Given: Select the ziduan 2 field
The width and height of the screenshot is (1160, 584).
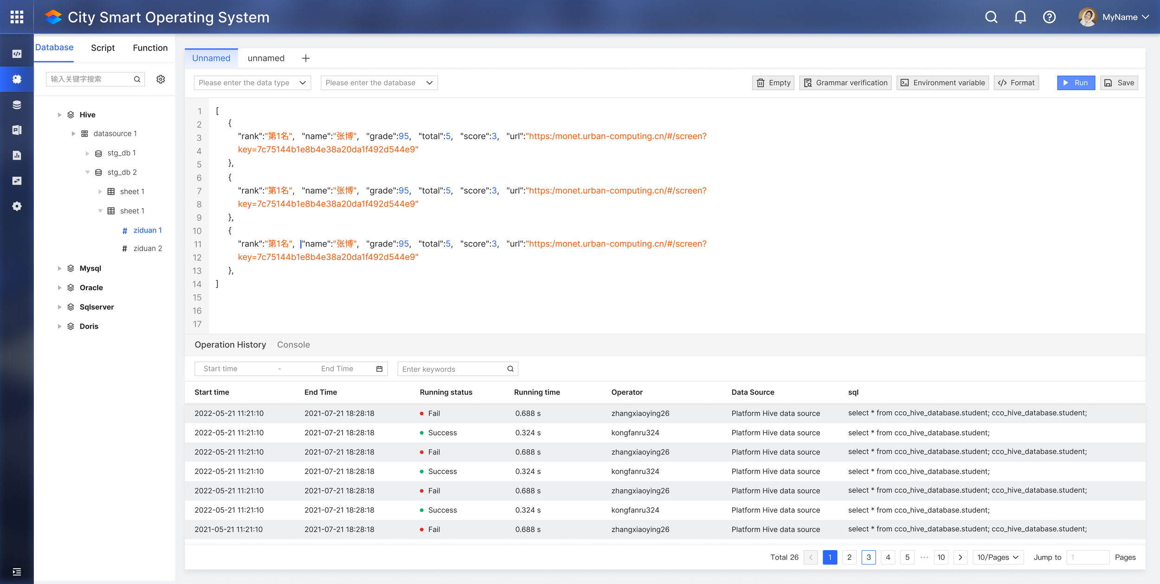Looking at the screenshot, I should tap(148, 248).
